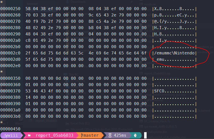Click the 14 byte in row 00000380

point(28,97)
